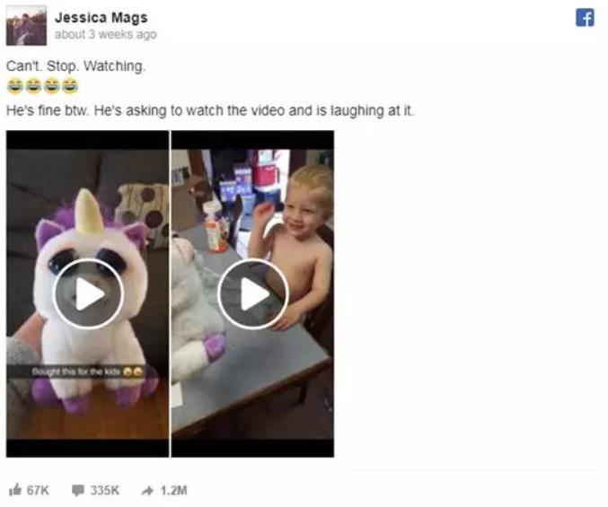Image resolution: width=608 pixels, height=507 pixels.
Task: Click the comment speech bubble icon
Action: 77,490
